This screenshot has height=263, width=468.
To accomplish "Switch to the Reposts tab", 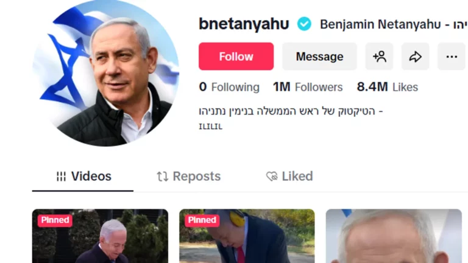I will point(189,177).
